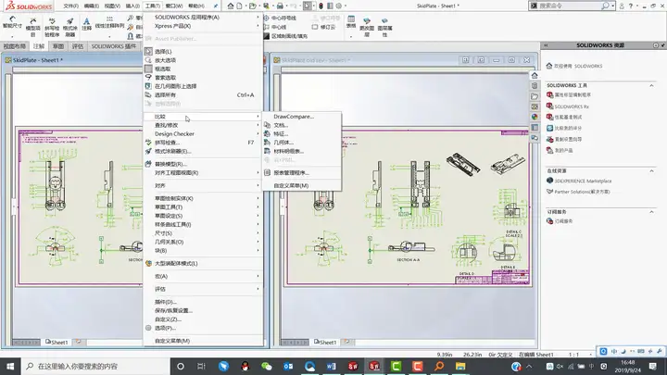
Task: Pin the menu bar with pushpin
Action: coord(216,6)
